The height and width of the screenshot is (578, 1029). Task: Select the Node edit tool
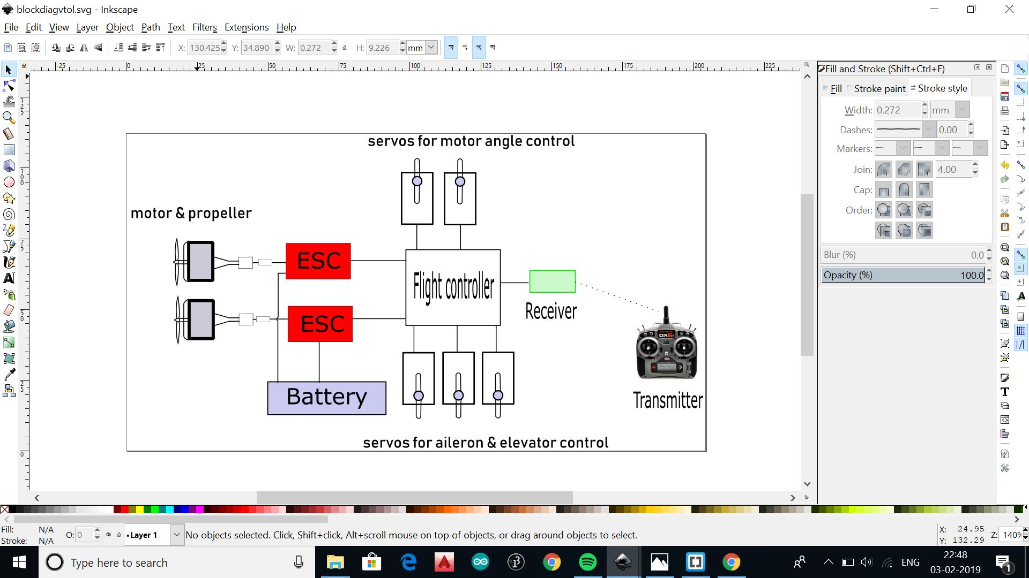tap(9, 86)
